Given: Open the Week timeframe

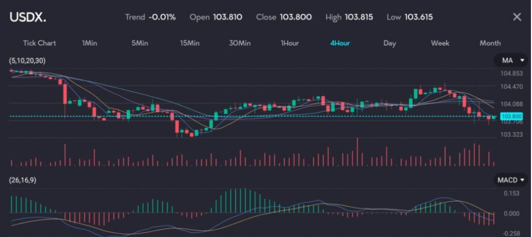Looking at the screenshot, I should (440, 43).
